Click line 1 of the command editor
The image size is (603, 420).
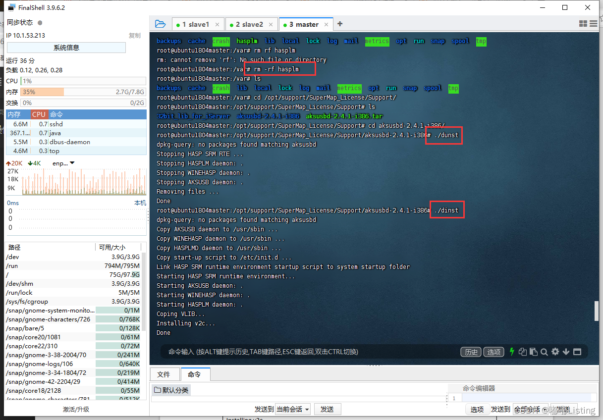coord(530,398)
